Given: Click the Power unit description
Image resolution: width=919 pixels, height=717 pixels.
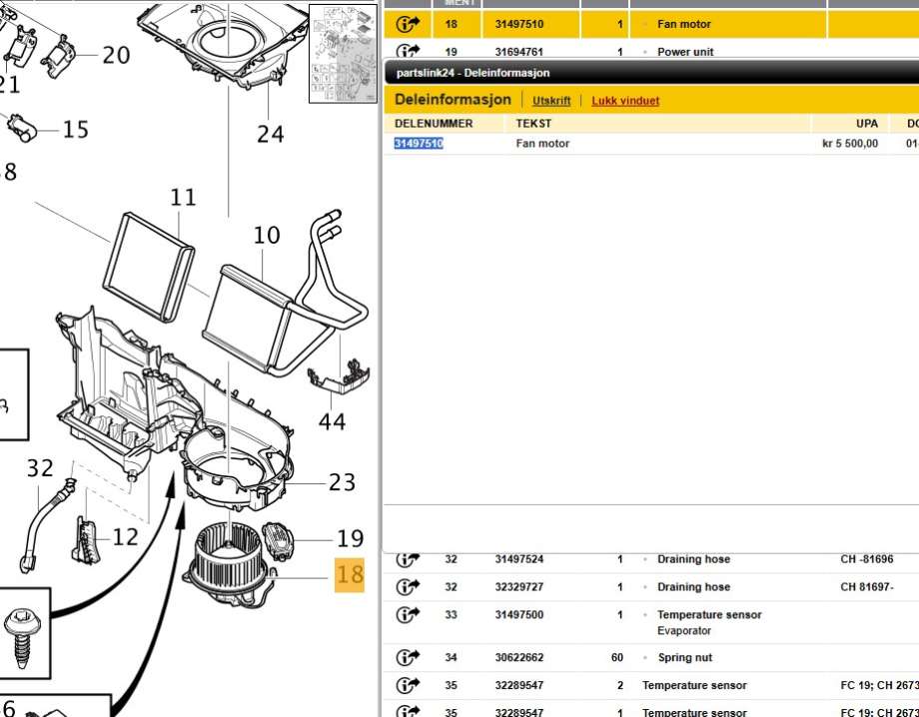Looking at the screenshot, I should coord(685,52).
